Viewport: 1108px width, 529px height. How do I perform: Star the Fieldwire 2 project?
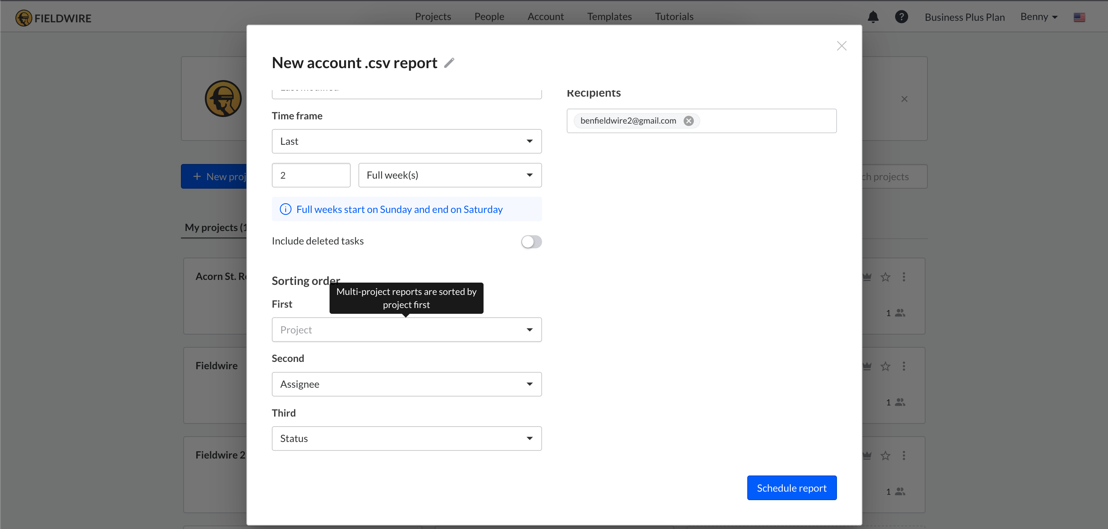coord(885,455)
